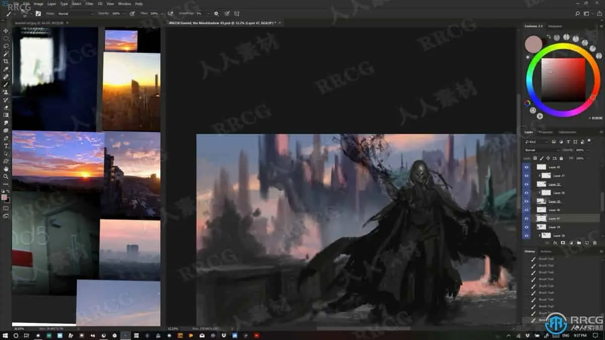Select the Crop tool

[x=6, y=61]
